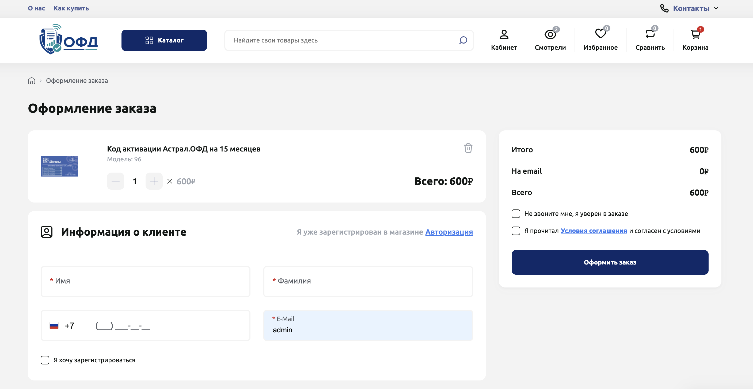Image resolution: width=753 pixels, height=389 pixels.
Task: Click the ОФД logo
Action: coord(69,39)
